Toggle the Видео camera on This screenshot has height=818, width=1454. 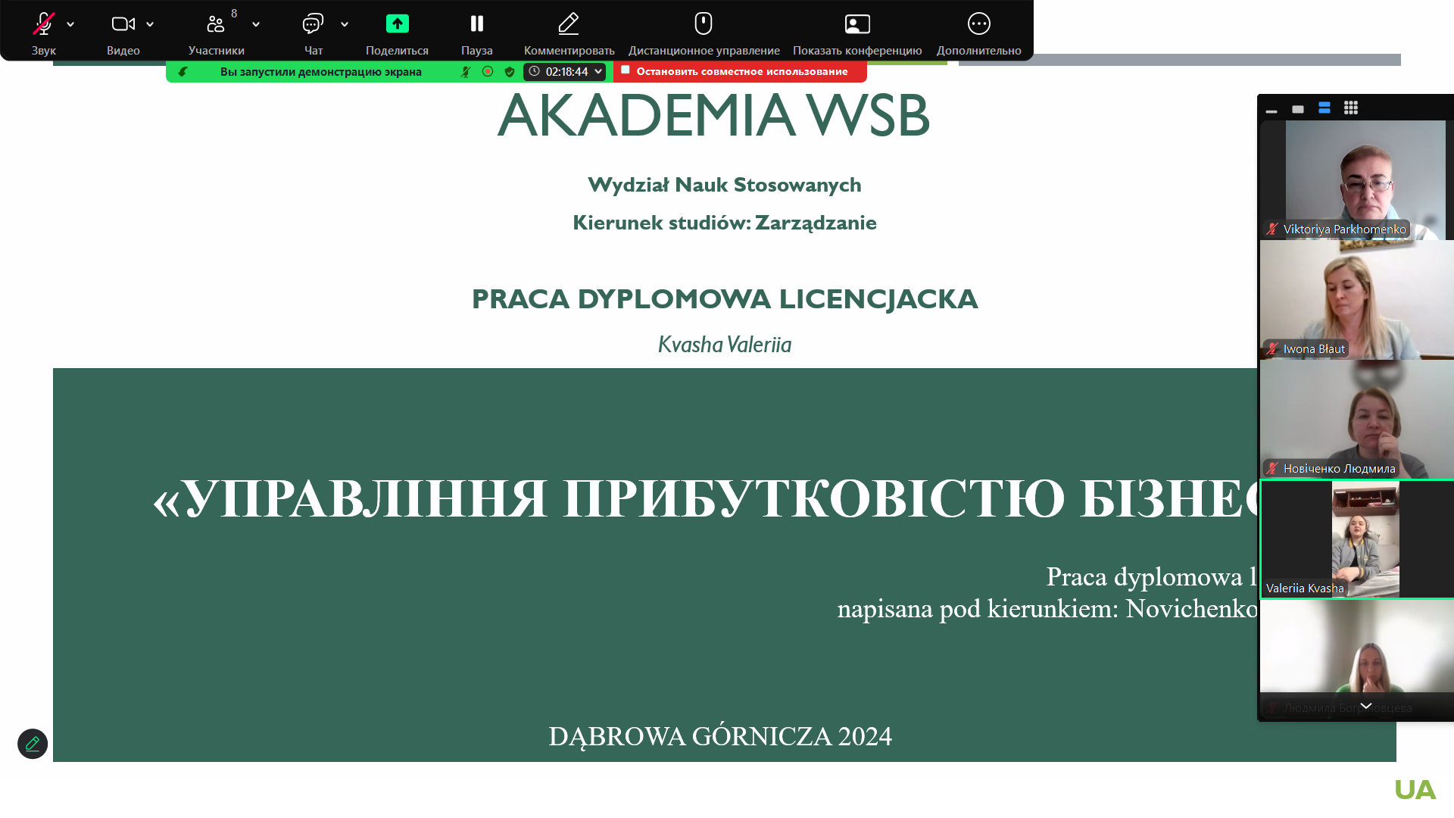pyautogui.click(x=123, y=24)
